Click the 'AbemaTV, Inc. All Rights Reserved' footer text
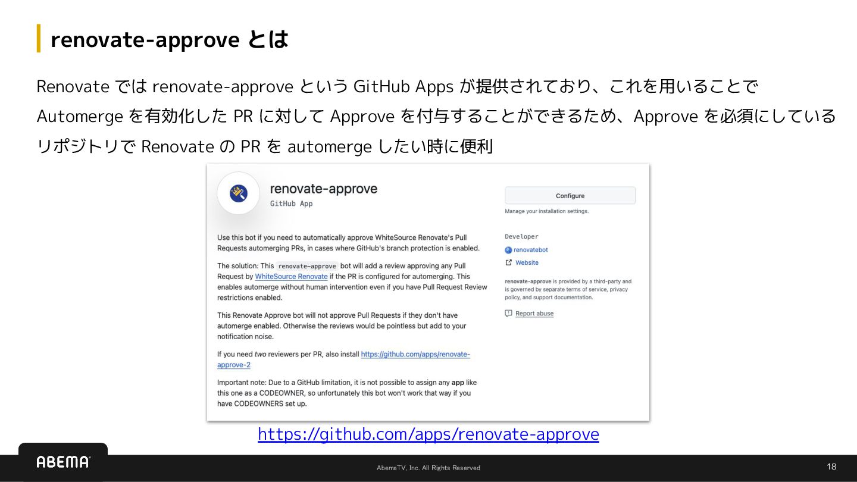The width and height of the screenshot is (857, 482). tap(428, 468)
